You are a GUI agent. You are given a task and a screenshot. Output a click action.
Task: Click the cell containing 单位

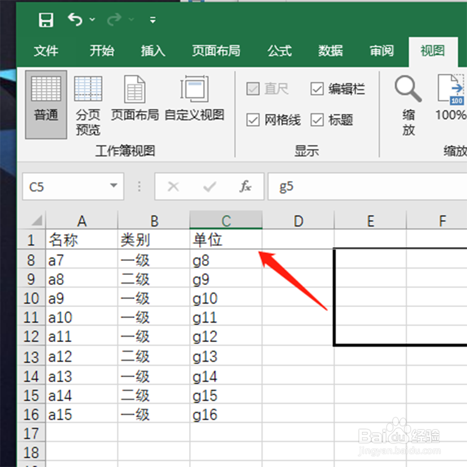point(226,239)
